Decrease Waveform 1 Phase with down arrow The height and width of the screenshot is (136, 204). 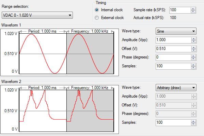click(x=193, y=59)
